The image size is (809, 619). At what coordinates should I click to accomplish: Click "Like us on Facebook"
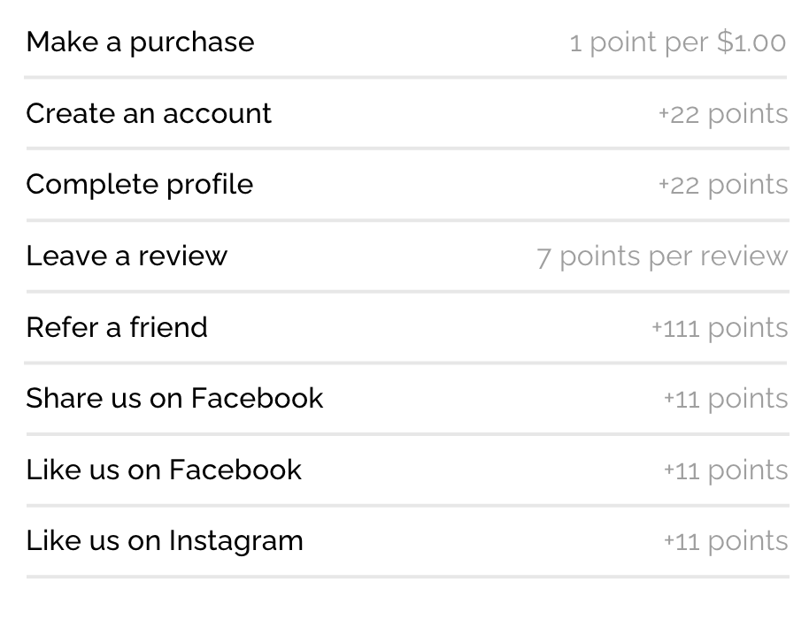(x=164, y=470)
